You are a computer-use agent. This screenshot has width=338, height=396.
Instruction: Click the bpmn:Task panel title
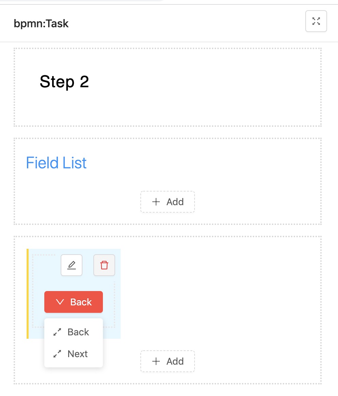tap(41, 24)
